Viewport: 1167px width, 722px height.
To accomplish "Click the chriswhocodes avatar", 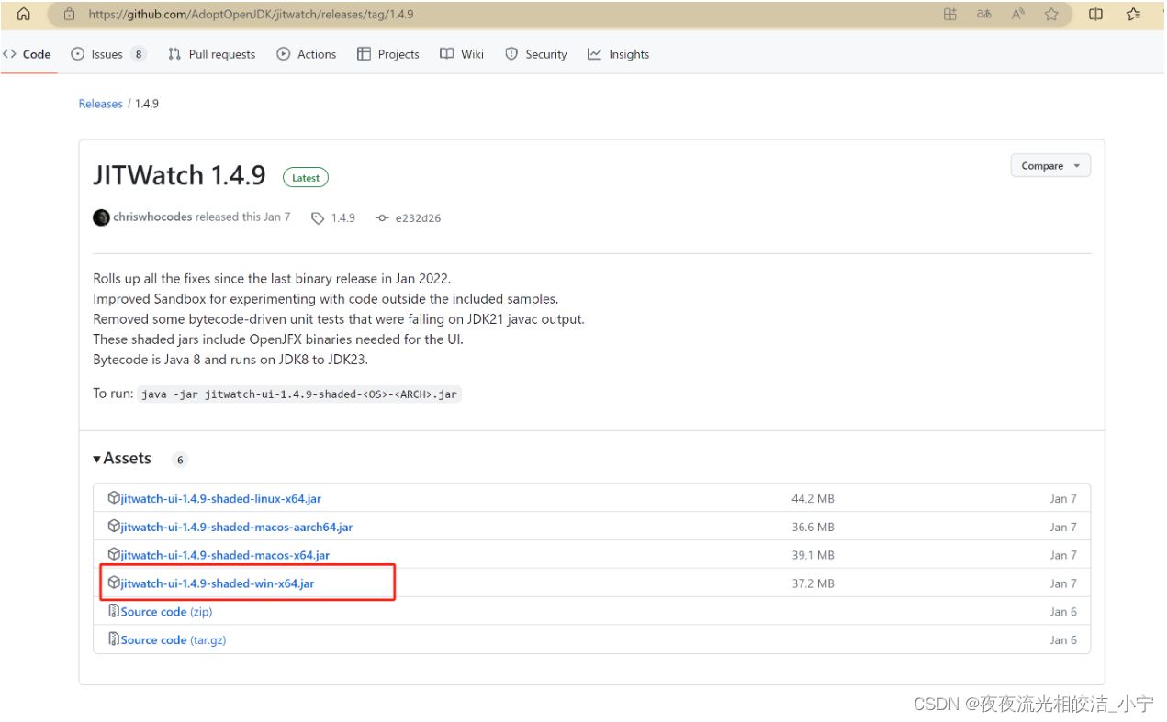I will (x=101, y=217).
